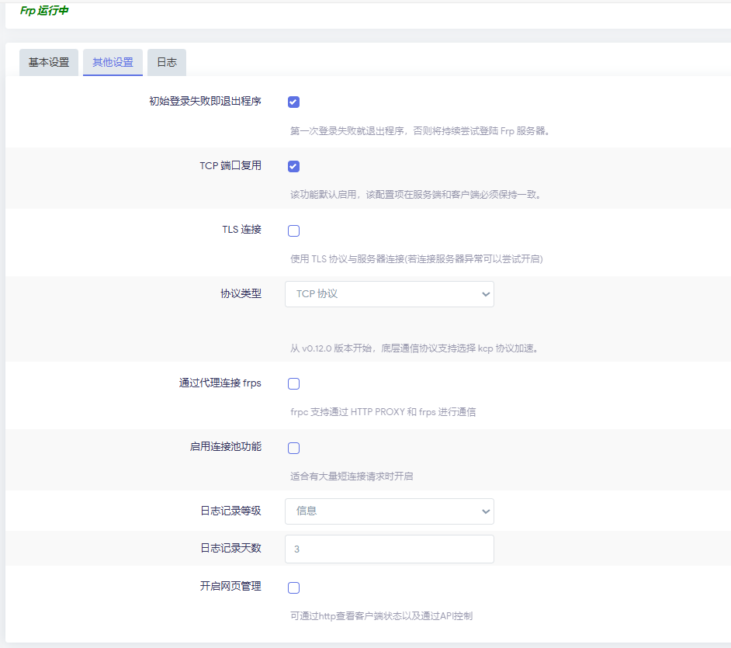Click the hint 可通过http查看客户端状态
The image size is (731, 648).
pos(381,616)
